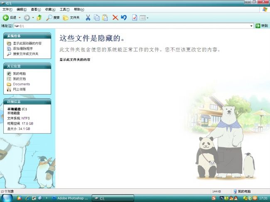Open the Search (搜索) toolbar button
The width and height of the screenshot is (270, 202).
(53, 17)
